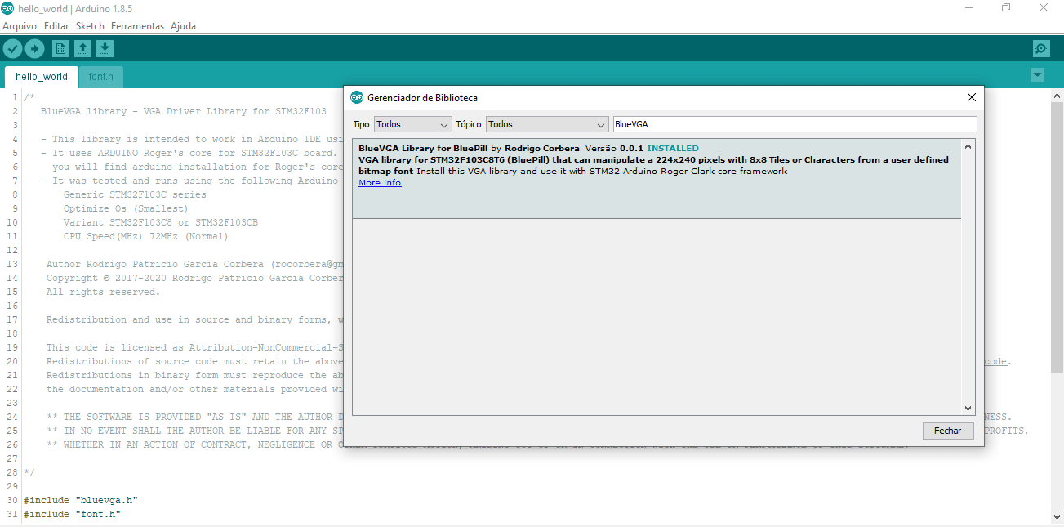
Task: Upload the sketch with the arrow icon
Action: pyautogui.click(x=34, y=49)
